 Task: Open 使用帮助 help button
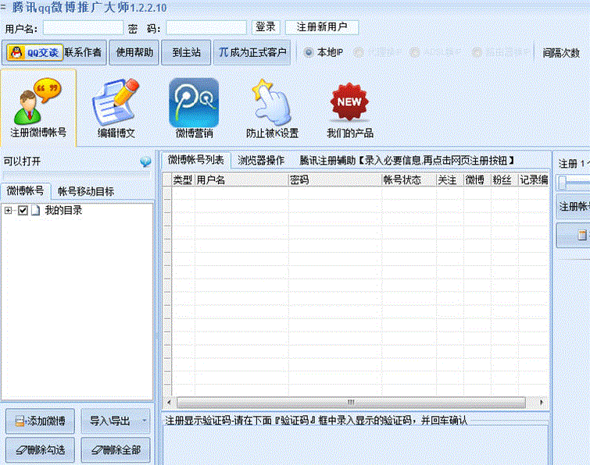coord(134,52)
